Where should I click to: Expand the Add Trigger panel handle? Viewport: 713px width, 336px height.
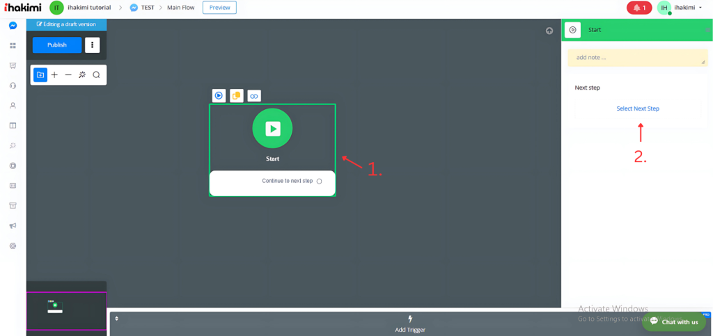pos(117,319)
